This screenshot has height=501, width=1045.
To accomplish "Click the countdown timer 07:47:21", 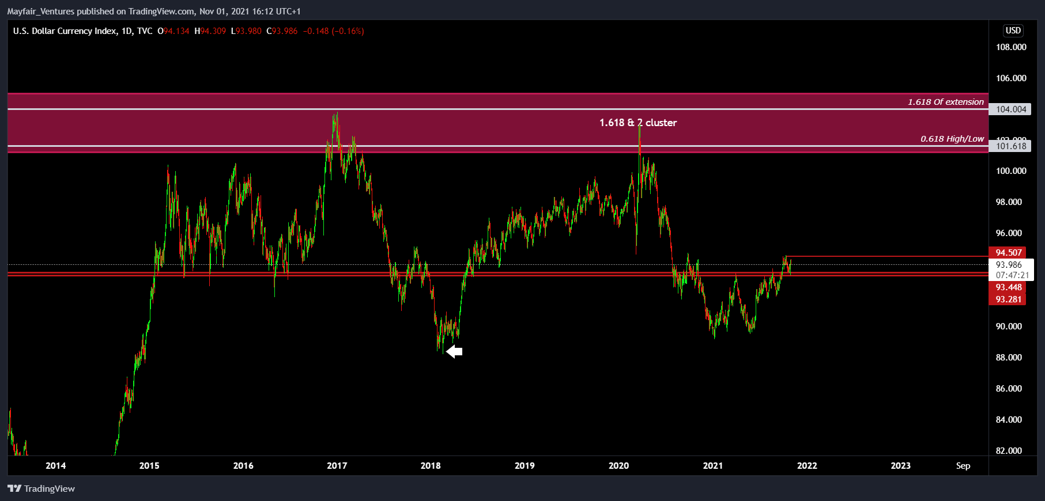I will (1012, 275).
